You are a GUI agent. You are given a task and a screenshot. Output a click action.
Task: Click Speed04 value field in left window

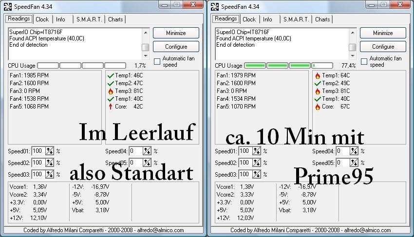pyautogui.click(x=136, y=151)
